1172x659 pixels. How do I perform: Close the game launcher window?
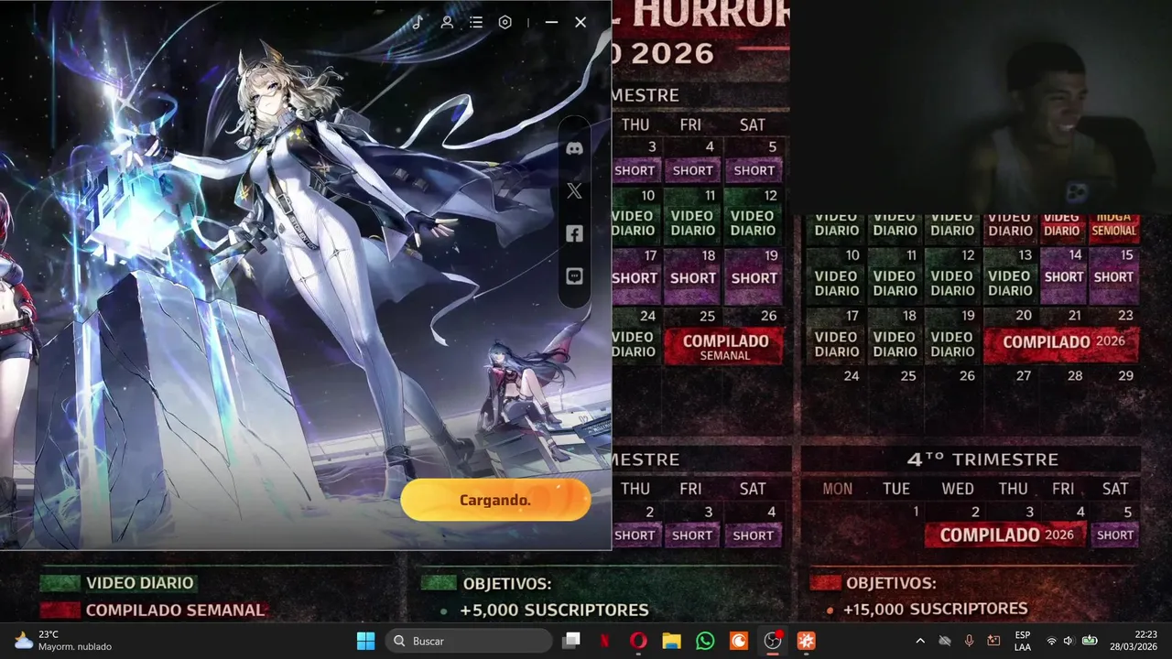pos(581,22)
